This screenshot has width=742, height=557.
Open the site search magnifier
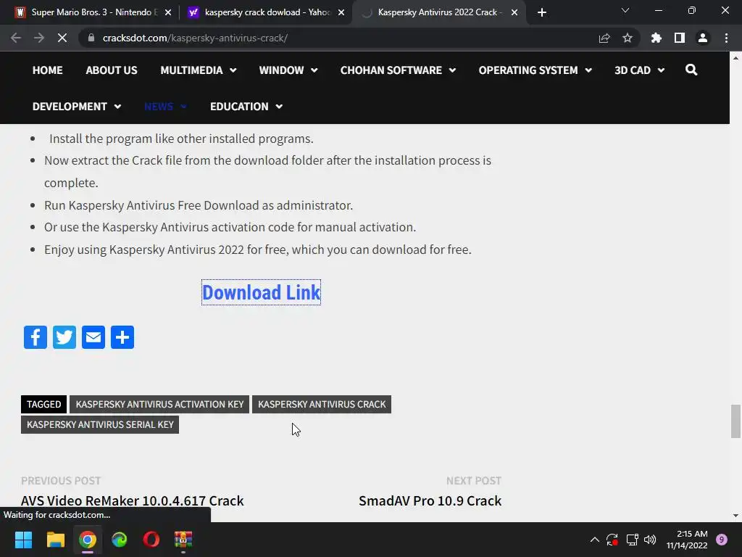pos(691,70)
